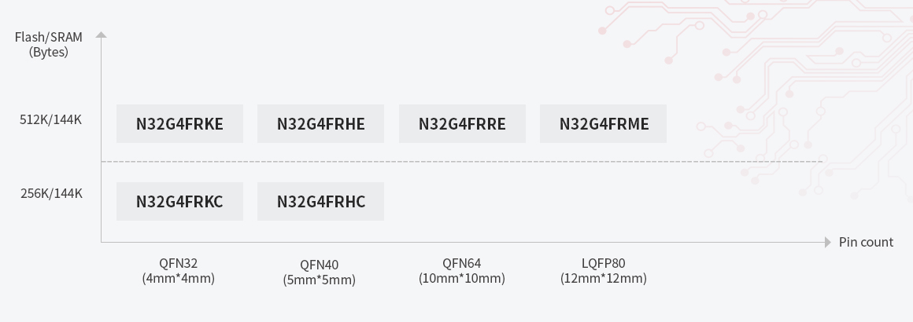
Task: Click the Pin count axis label
Action: pyautogui.click(x=866, y=242)
